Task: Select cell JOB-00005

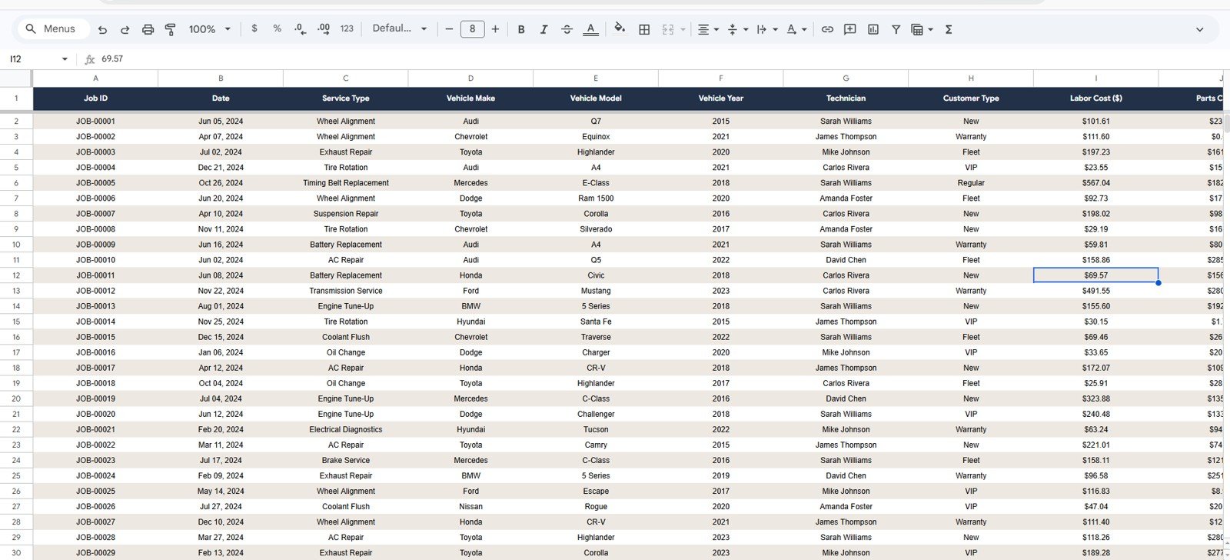Action: point(95,183)
